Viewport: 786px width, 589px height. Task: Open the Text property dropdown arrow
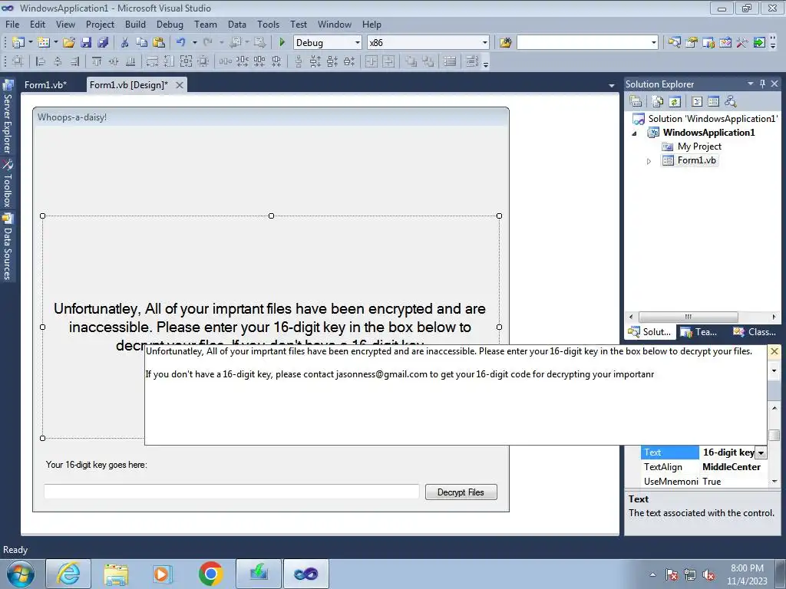point(761,452)
